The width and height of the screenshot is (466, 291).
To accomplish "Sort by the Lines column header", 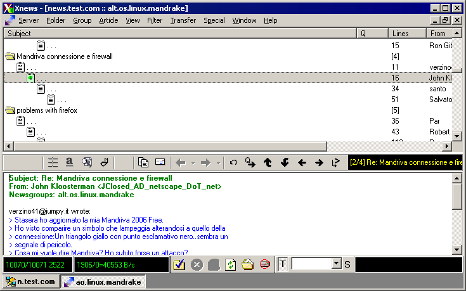I will tap(407, 34).
